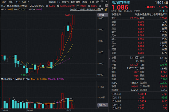Click the 委比 value 23.29%
The image size is (169, 112).
134,18
